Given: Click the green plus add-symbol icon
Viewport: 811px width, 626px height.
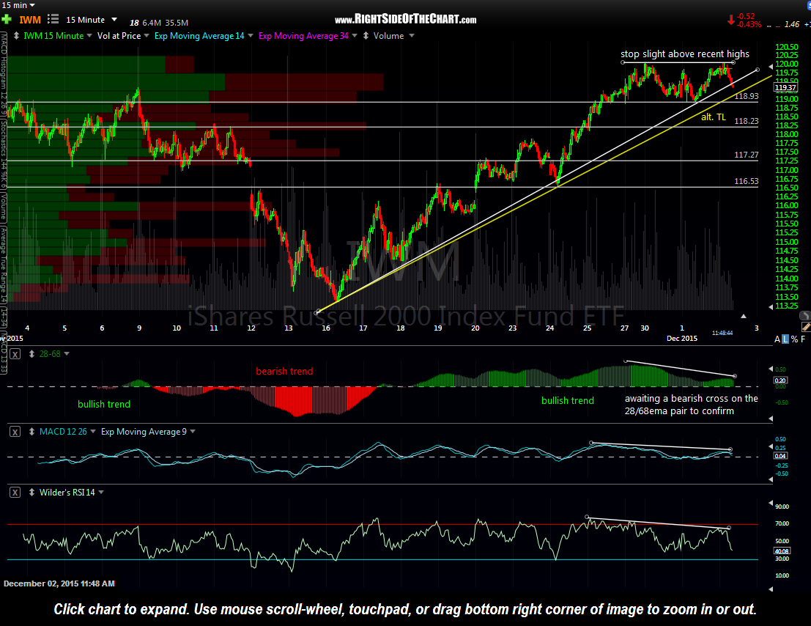Looking at the screenshot, I should point(7,19).
